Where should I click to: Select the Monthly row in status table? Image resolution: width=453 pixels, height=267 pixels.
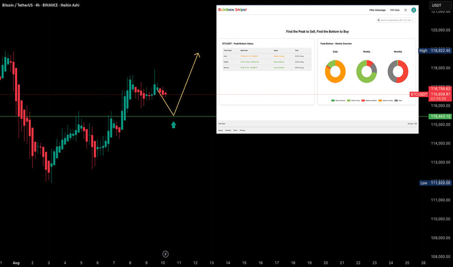(267, 68)
